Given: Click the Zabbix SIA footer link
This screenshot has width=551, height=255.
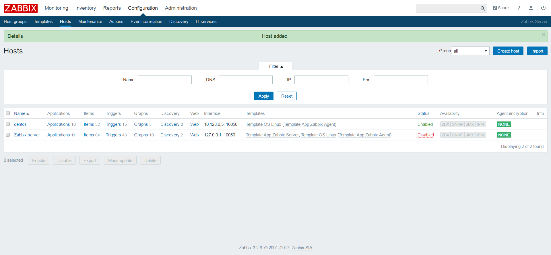Looking at the screenshot, I should pos(302,248).
